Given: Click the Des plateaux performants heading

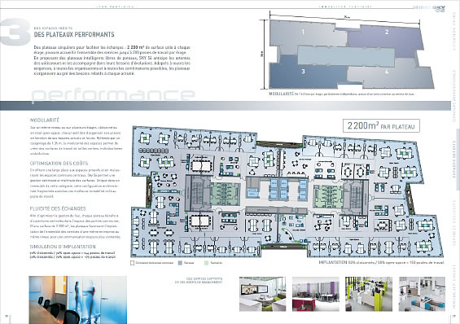Looking at the screenshot, I should pos(74,35).
